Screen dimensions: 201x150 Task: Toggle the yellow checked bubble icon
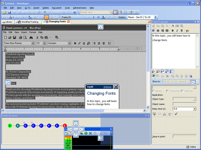(154, 76)
